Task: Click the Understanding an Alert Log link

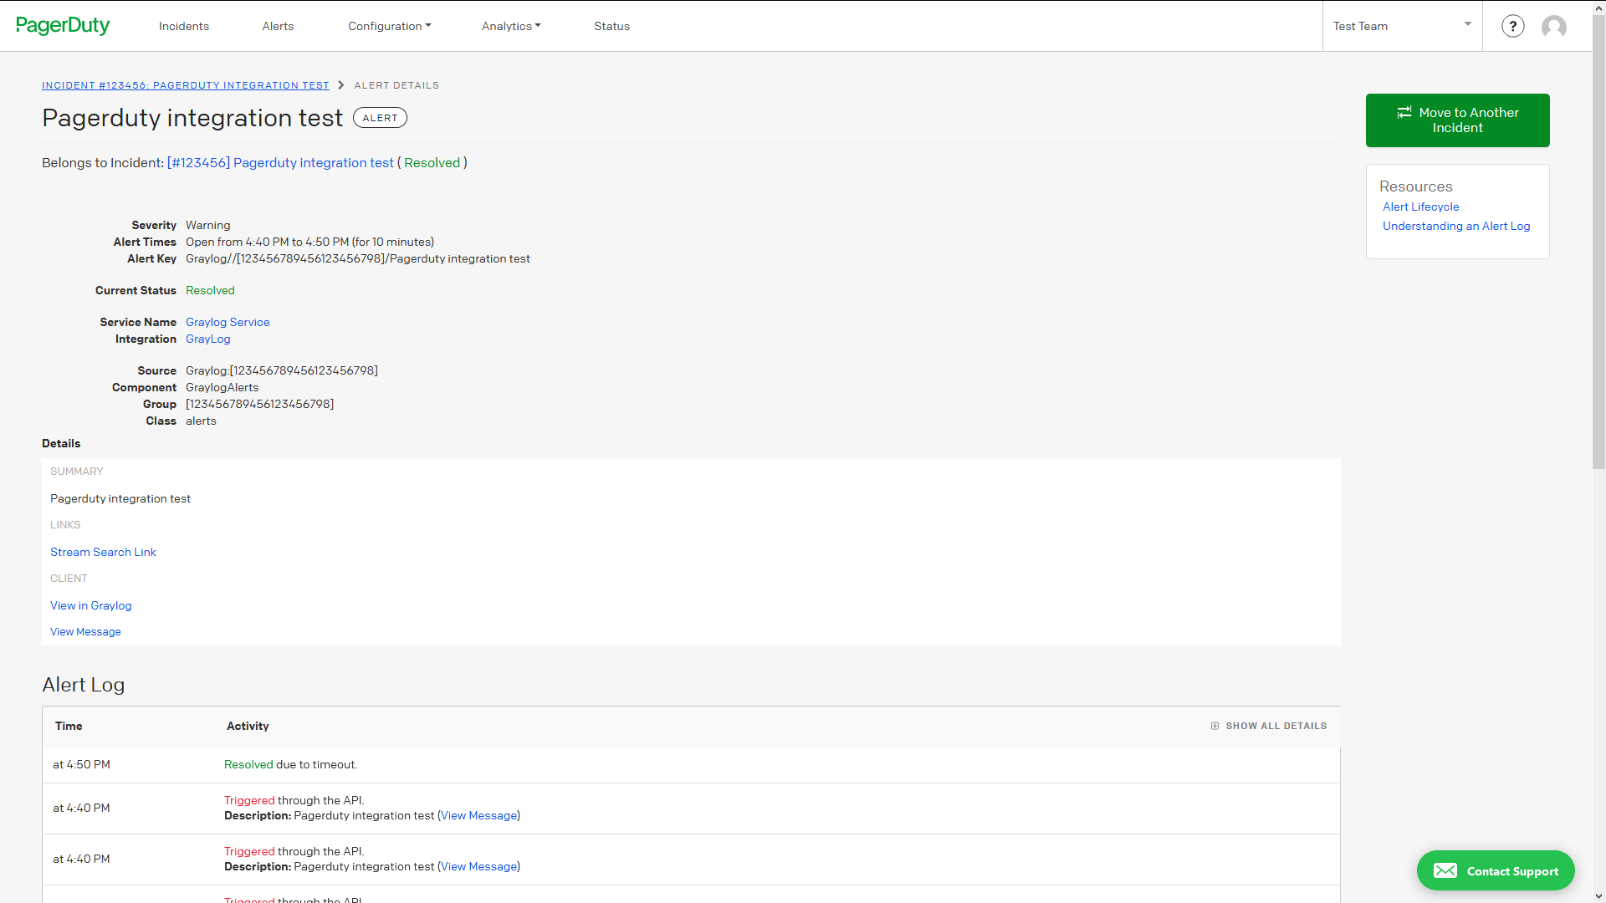Action: (1456, 226)
